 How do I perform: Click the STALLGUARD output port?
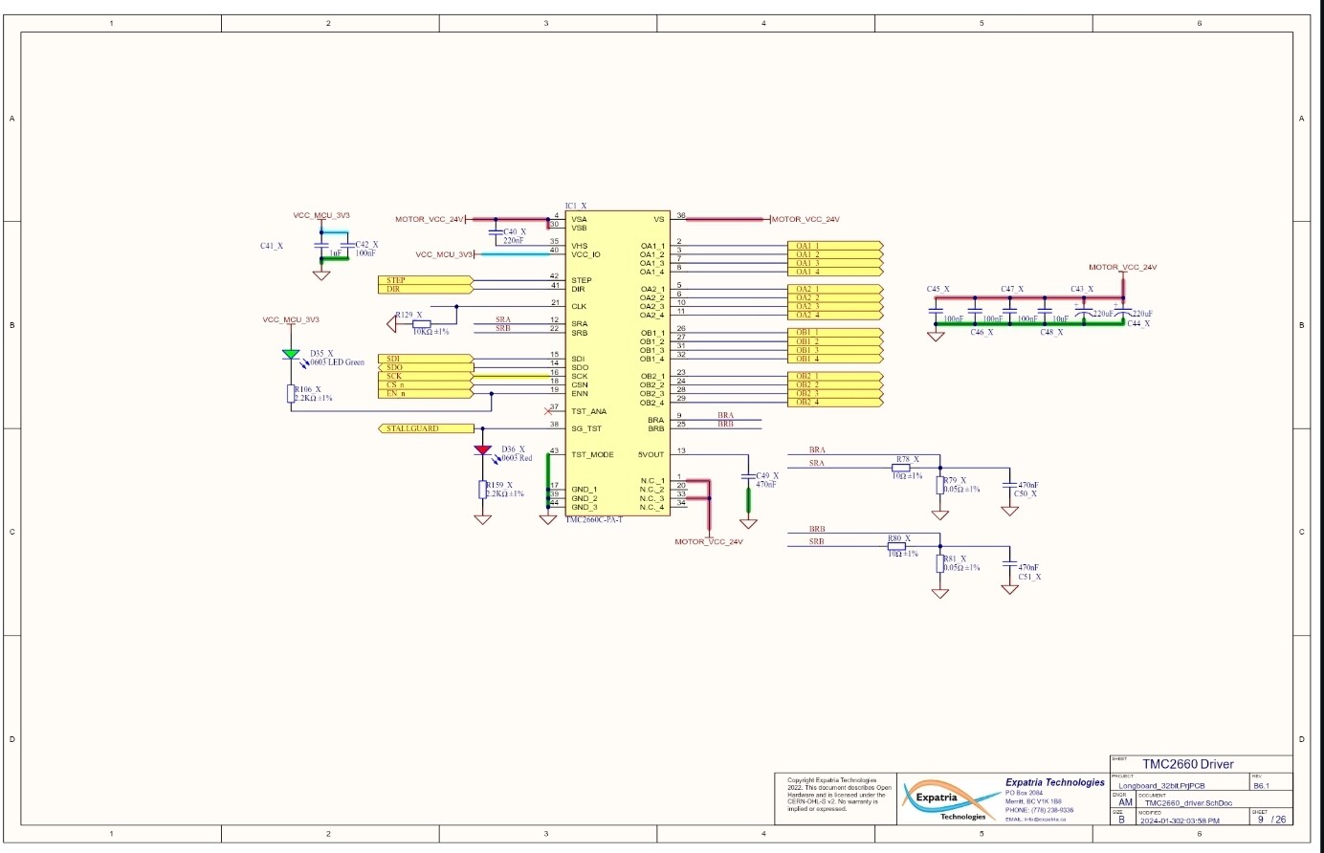(x=427, y=428)
